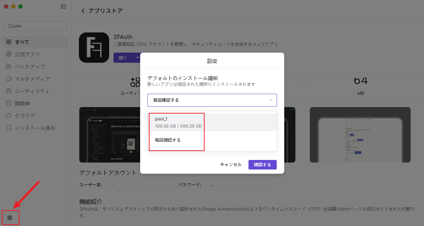The height and width of the screenshot is (226, 424).
Task: Click the 確認する button
Action: pyautogui.click(x=262, y=164)
